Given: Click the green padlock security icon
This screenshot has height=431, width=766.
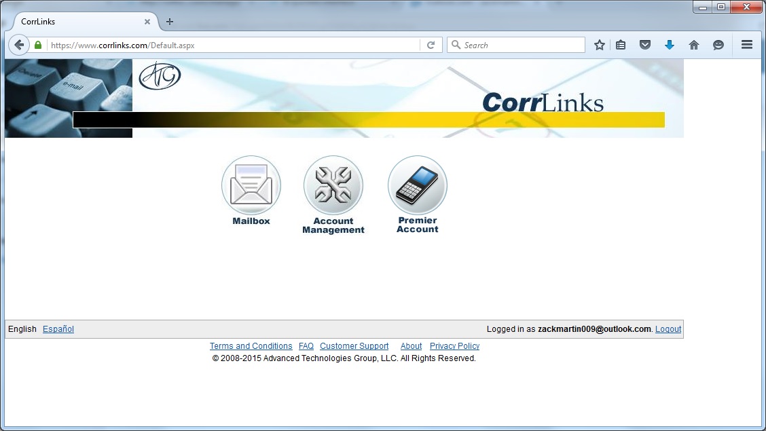Looking at the screenshot, I should (38, 45).
